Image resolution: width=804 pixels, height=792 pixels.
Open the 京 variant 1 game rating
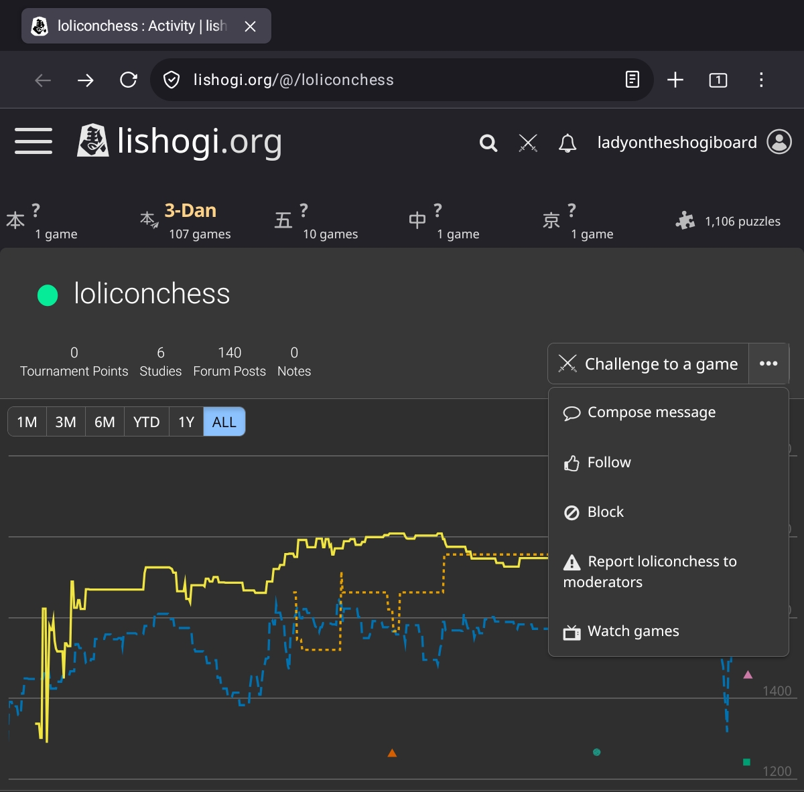pyautogui.click(x=578, y=221)
